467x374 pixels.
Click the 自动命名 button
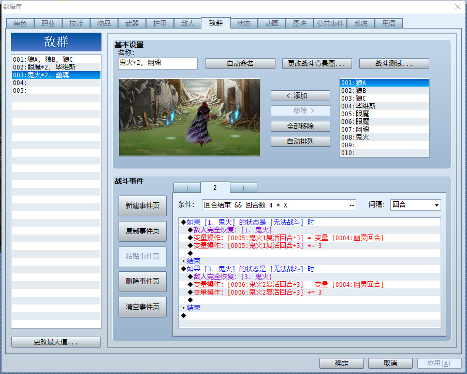[240, 64]
